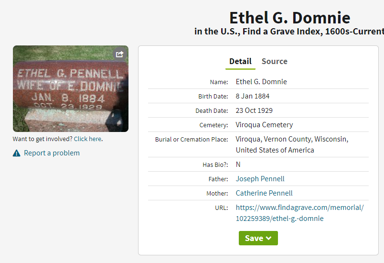Click the Has Bio value N
The width and height of the screenshot is (384, 263).
(x=238, y=164)
